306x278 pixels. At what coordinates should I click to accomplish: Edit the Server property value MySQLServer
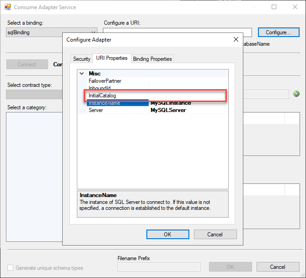click(188, 110)
